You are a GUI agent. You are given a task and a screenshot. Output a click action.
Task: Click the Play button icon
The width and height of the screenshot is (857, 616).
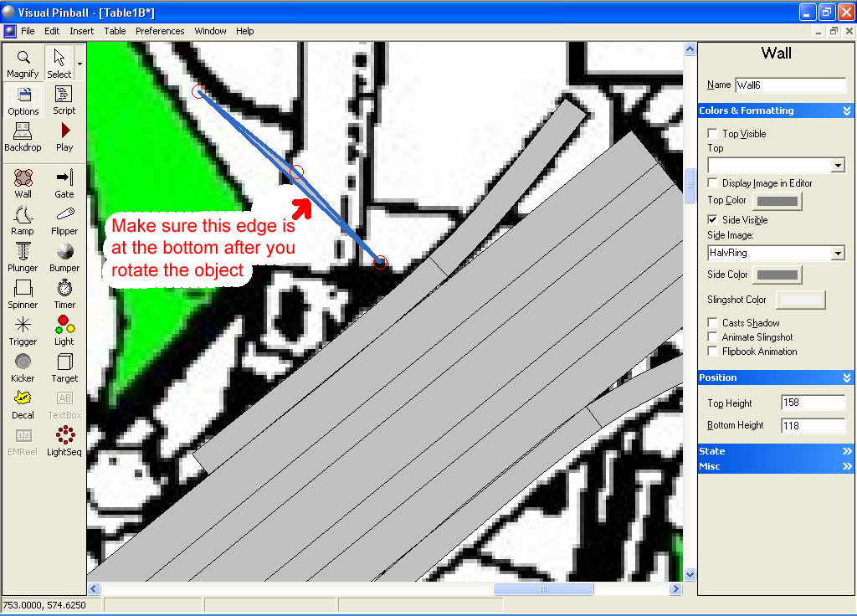pos(64,136)
